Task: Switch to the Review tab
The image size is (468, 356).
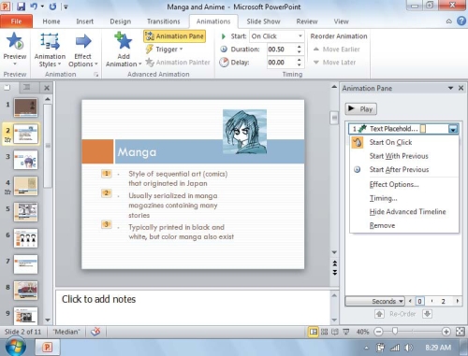Action: click(x=307, y=21)
